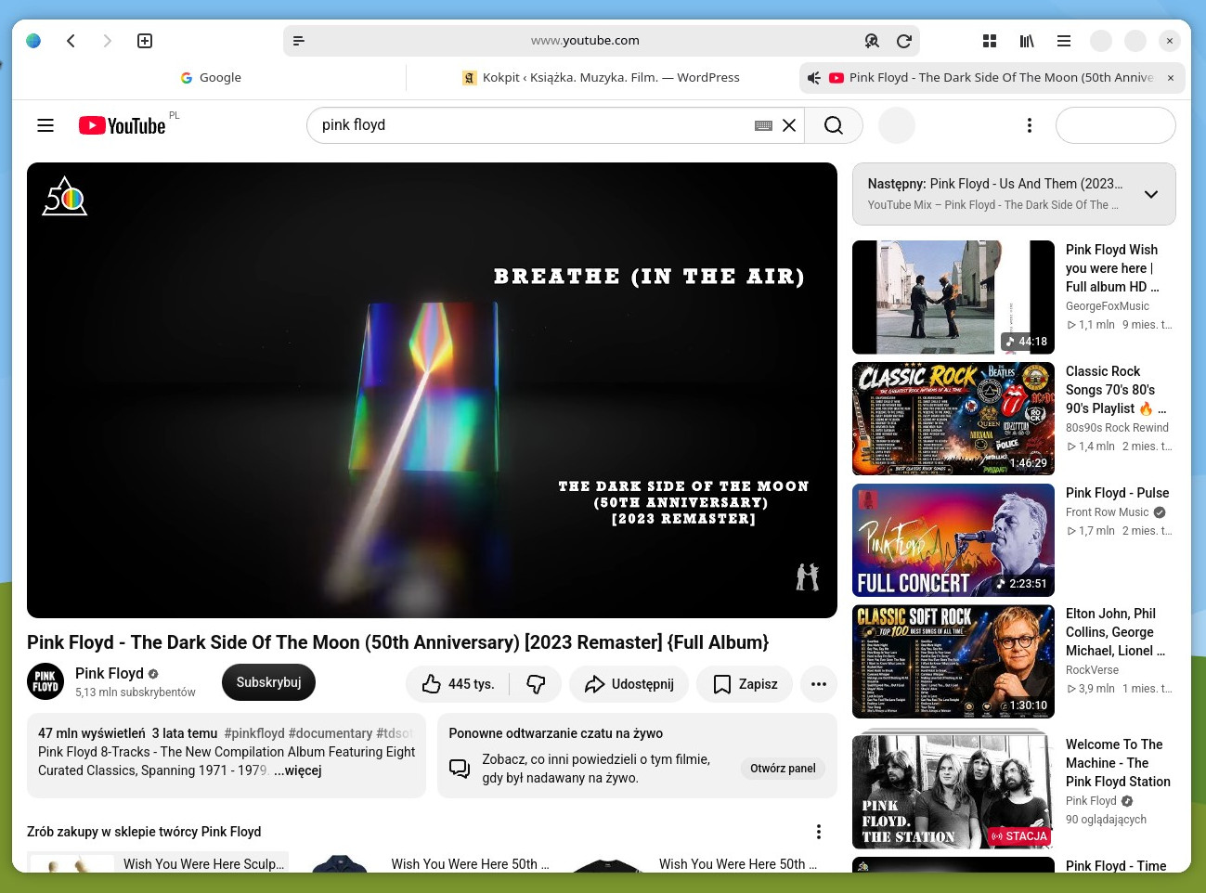Open 'Pink Floyd - Pulse' concert thumbnail
The height and width of the screenshot is (893, 1206).
(953, 540)
